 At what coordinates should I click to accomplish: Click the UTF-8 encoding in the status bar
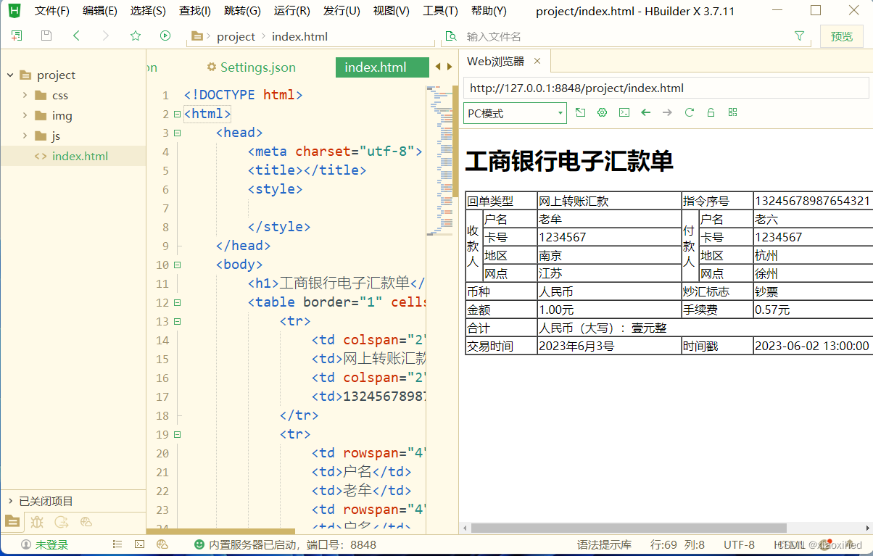(x=739, y=544)
